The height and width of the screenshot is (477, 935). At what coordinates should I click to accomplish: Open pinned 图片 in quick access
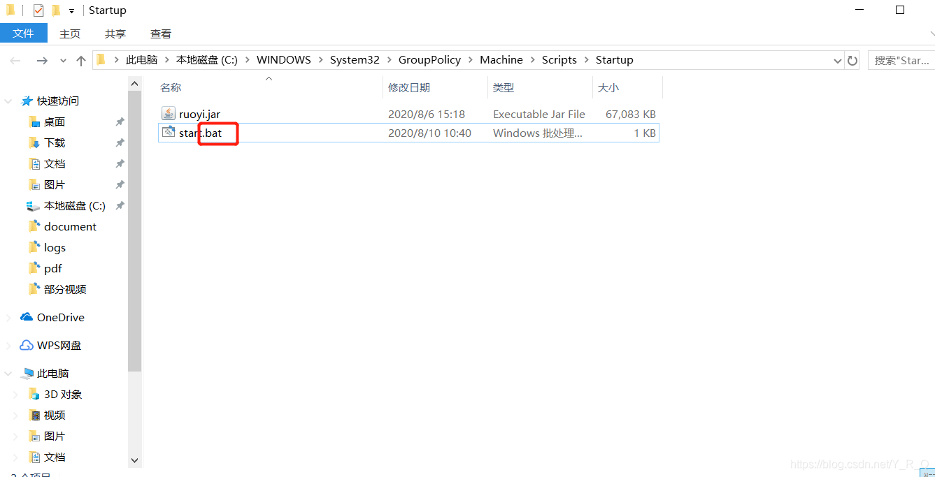55,185
